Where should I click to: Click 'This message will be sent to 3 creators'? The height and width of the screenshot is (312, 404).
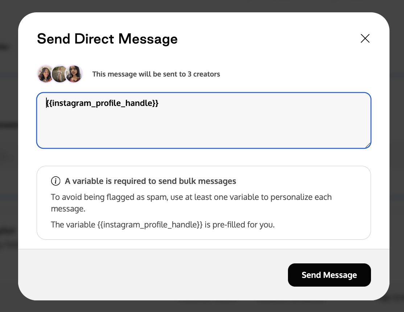pos(156,74)
